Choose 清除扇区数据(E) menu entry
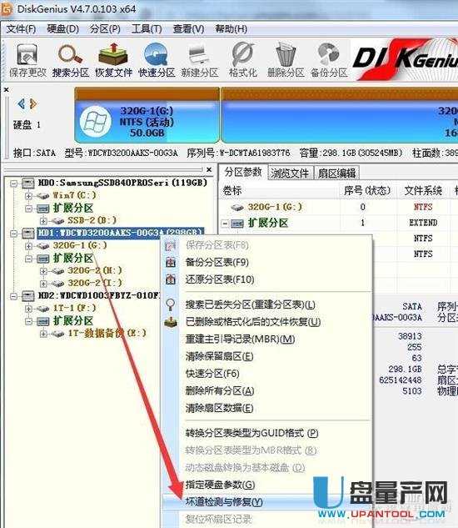The width and height of the screenshot is (458, 528). [x=219, y=409]
